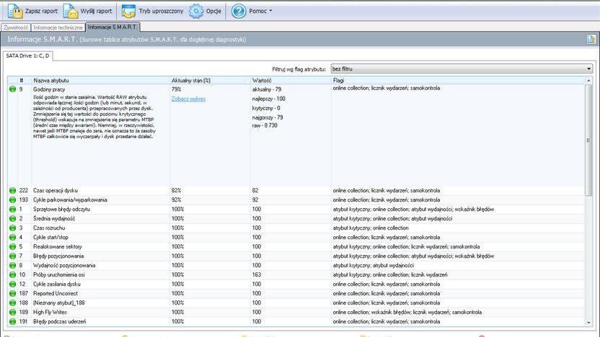
Task: Click the Wyślij raport label
Action: point(96,11)
